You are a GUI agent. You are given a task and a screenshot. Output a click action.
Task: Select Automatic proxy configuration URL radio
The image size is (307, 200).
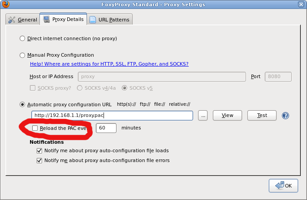tap(22, 104)
